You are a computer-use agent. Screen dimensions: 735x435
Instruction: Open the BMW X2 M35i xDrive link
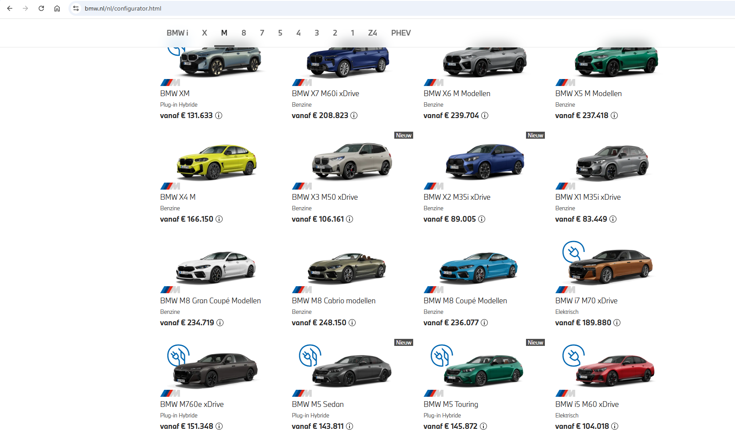pyautogui.click(x=457, y=197)
